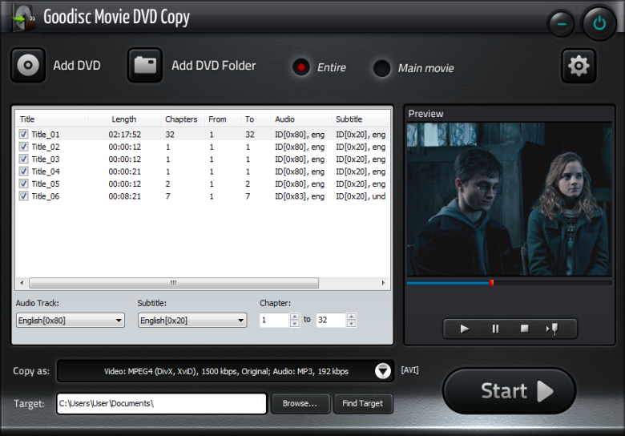Toggle the Title_06 checkbox
This screenshot has height=436, width=625.
pyautogui.click(x=24, y=196)
